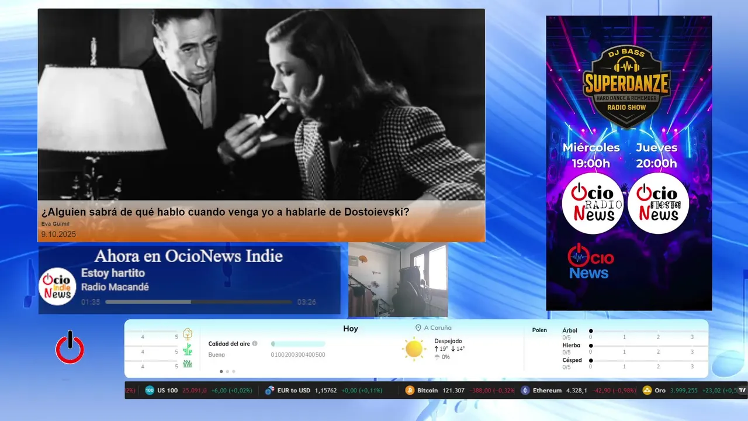Click the sun weather icon
This screenshot has width=748, height=421.
click(414, 349)
